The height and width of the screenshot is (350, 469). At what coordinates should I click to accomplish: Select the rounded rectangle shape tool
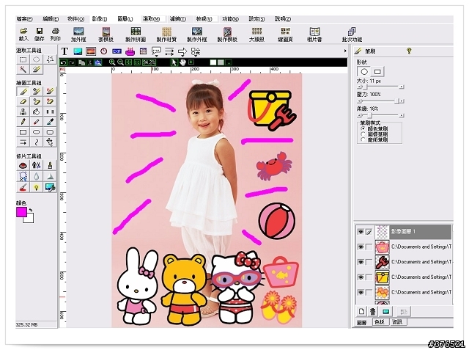coord(50,132)
